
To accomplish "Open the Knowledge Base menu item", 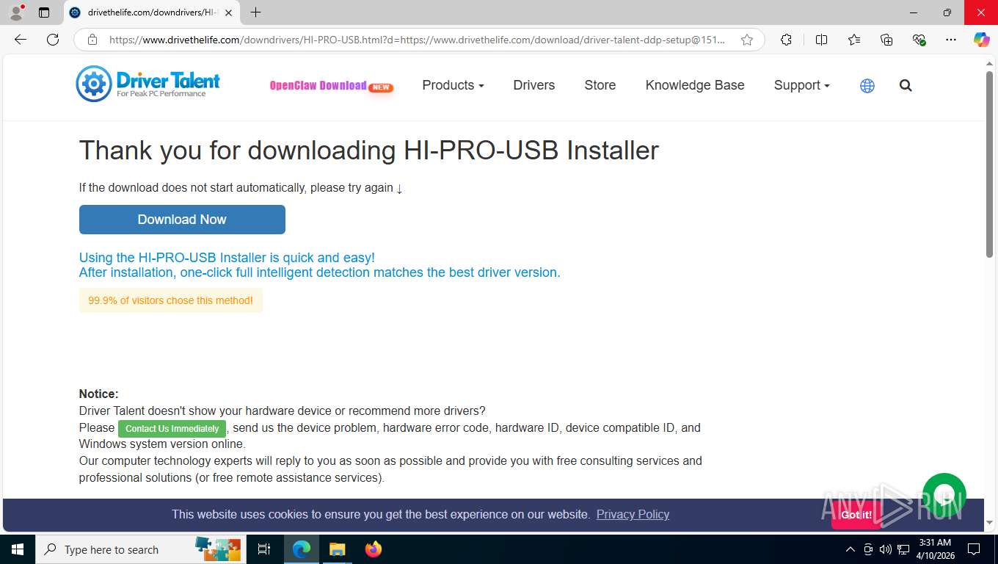I will coord(695,85).
